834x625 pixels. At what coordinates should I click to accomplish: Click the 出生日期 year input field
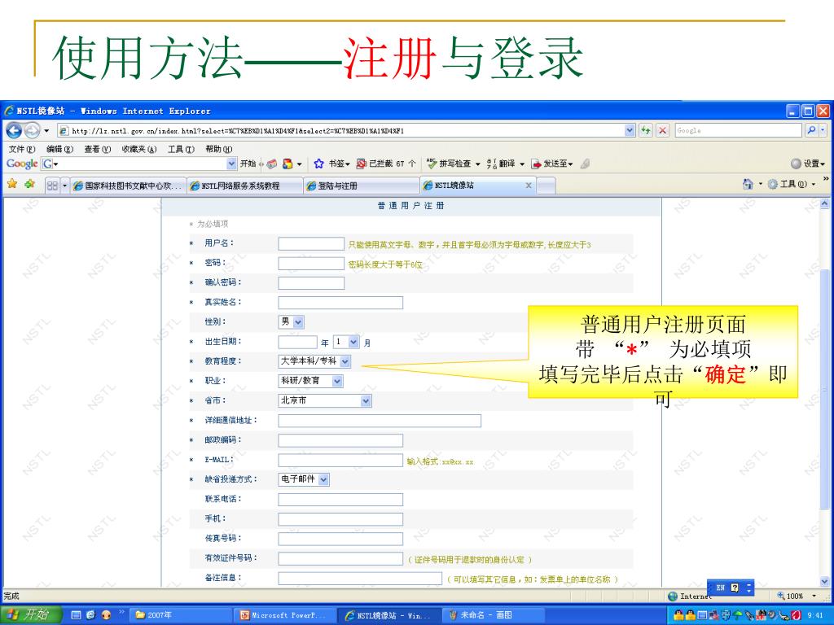tap(297, 343)
